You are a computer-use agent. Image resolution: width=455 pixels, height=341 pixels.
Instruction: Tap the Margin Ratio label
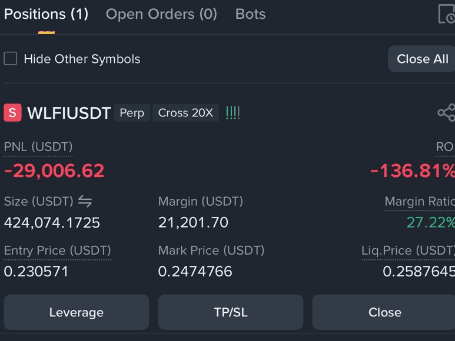coord(420,201)
